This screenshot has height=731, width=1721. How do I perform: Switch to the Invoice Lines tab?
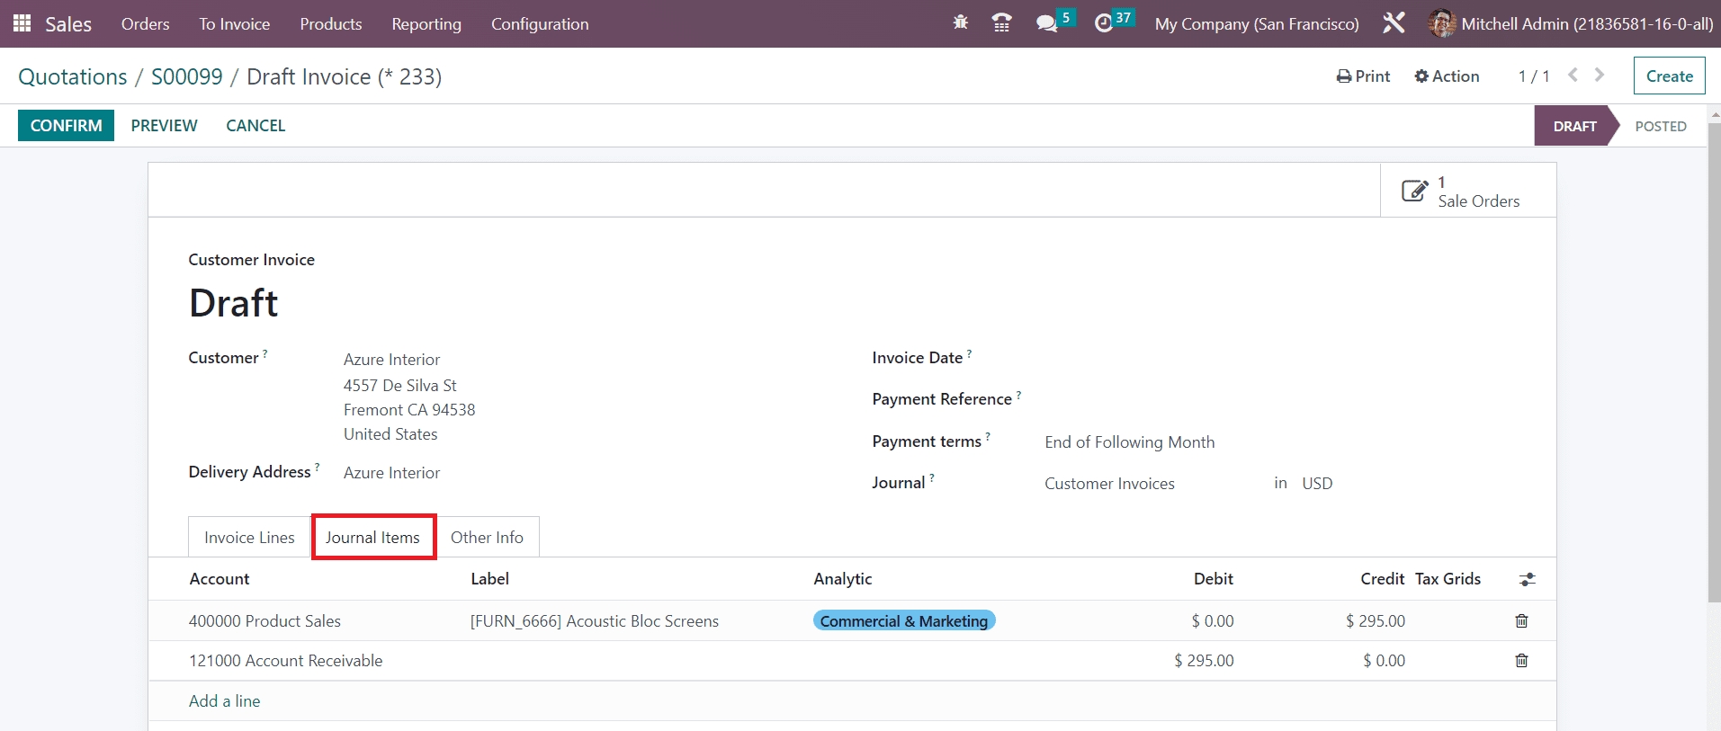pyautogui.click(x=249, y=538)
